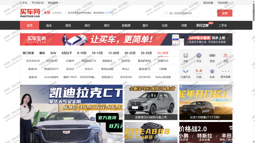Viewport: 255px width, 143px height.
Task: Click the Changan brand logo
Action: tap(212, 71)
